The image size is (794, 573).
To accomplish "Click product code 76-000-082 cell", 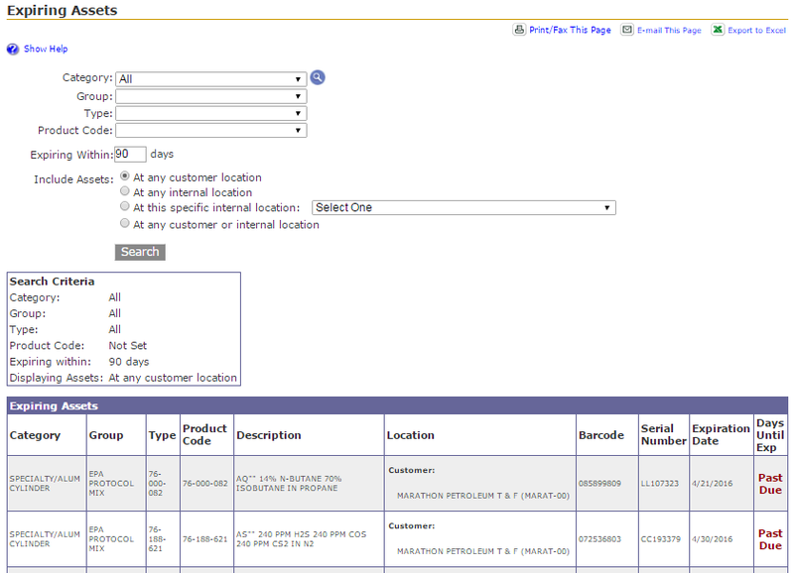I will click(205, 484).
